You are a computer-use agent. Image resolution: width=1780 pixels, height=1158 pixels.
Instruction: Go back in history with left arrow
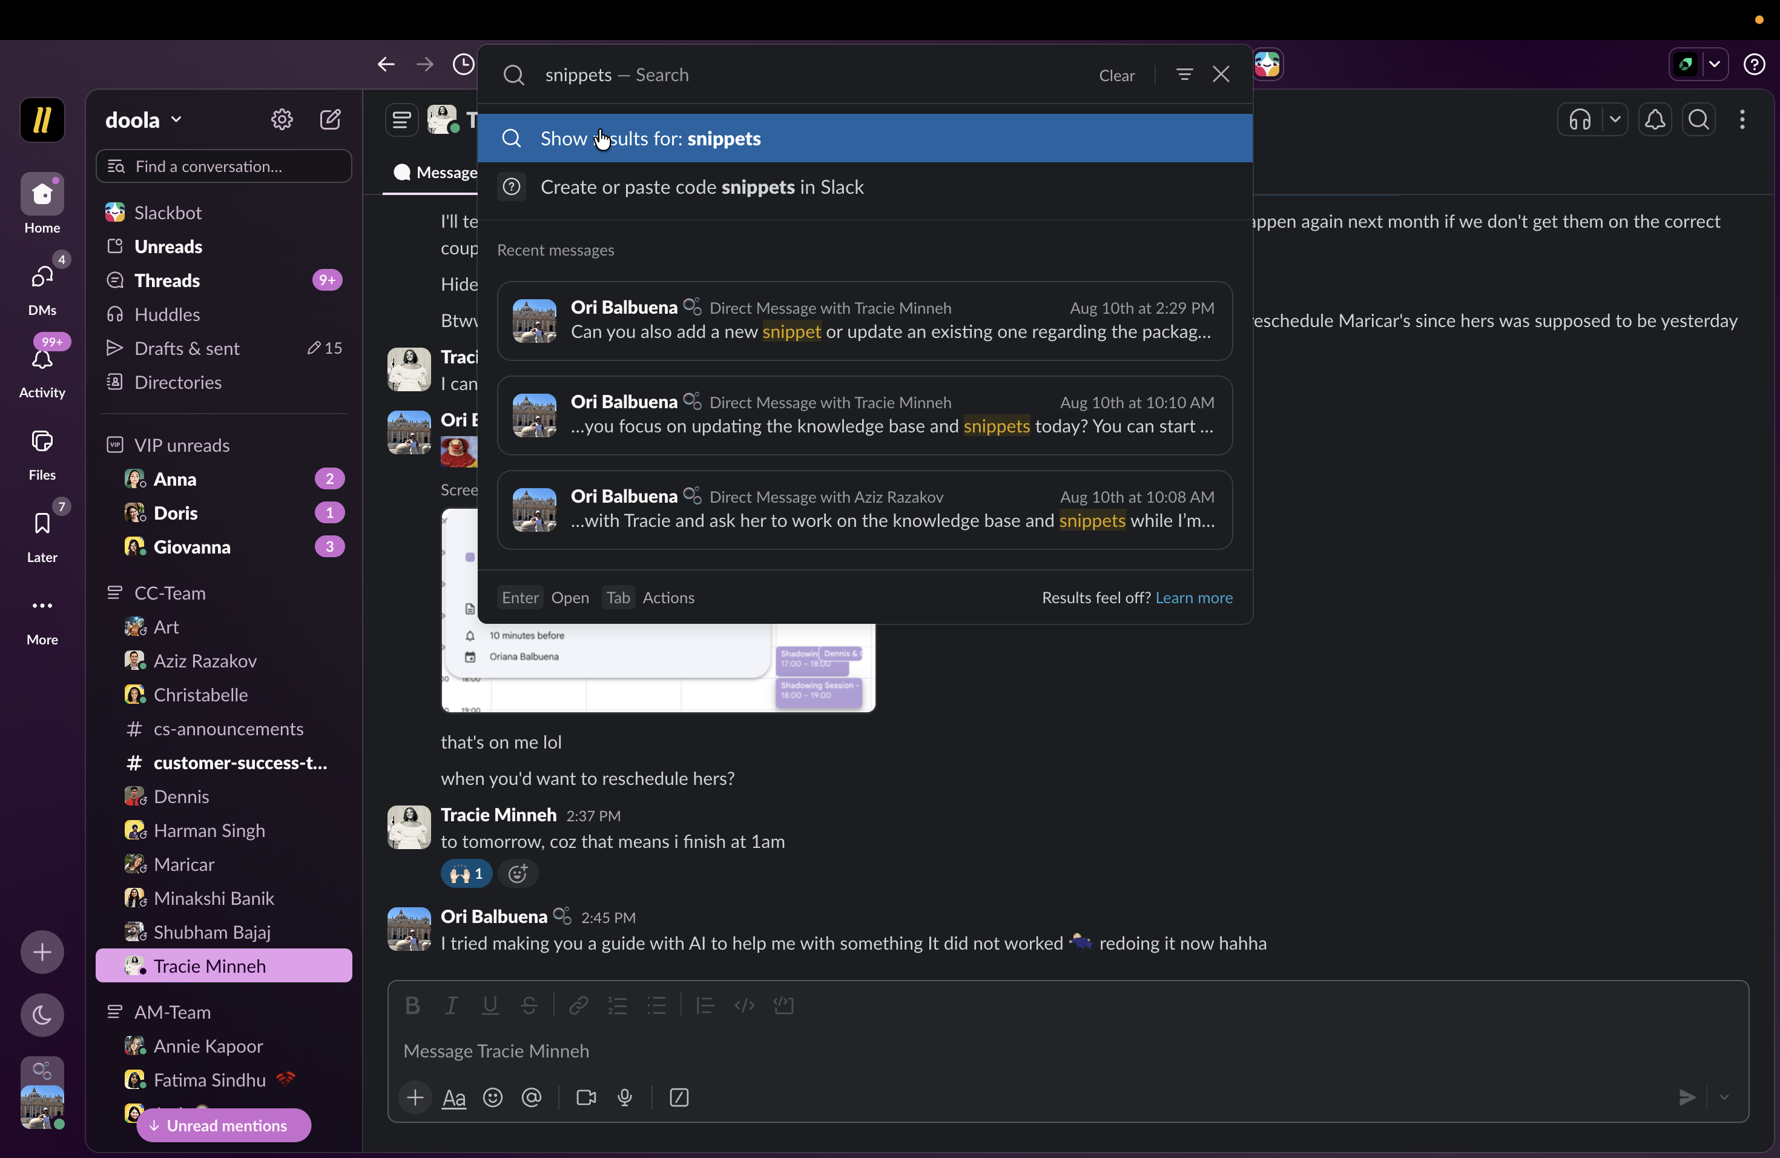click(x=386, y=64)
